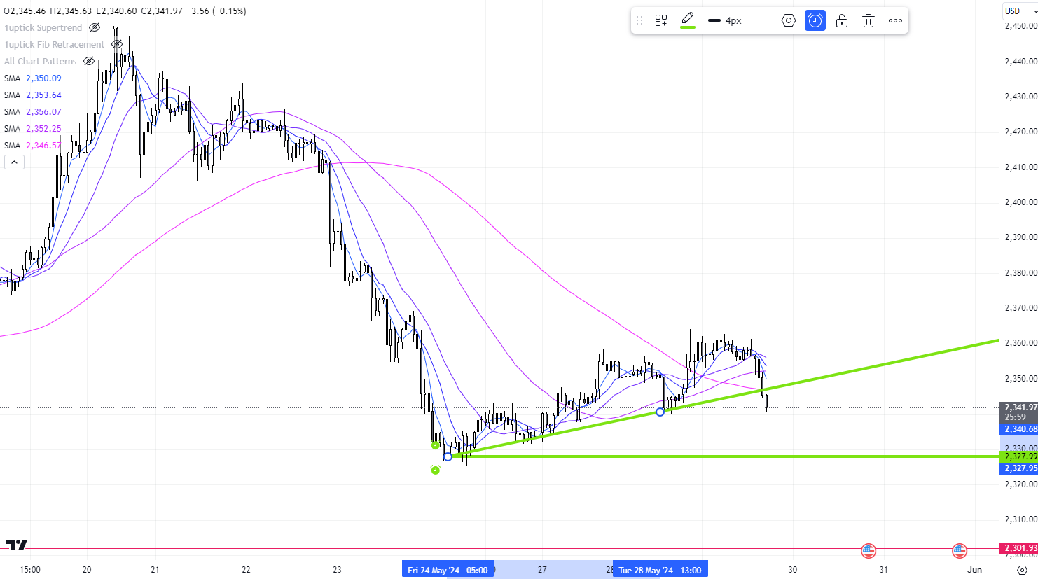1038x579 pixels.
Task: Select the first SMA legend 2,350.09
Action: [33, 78]
